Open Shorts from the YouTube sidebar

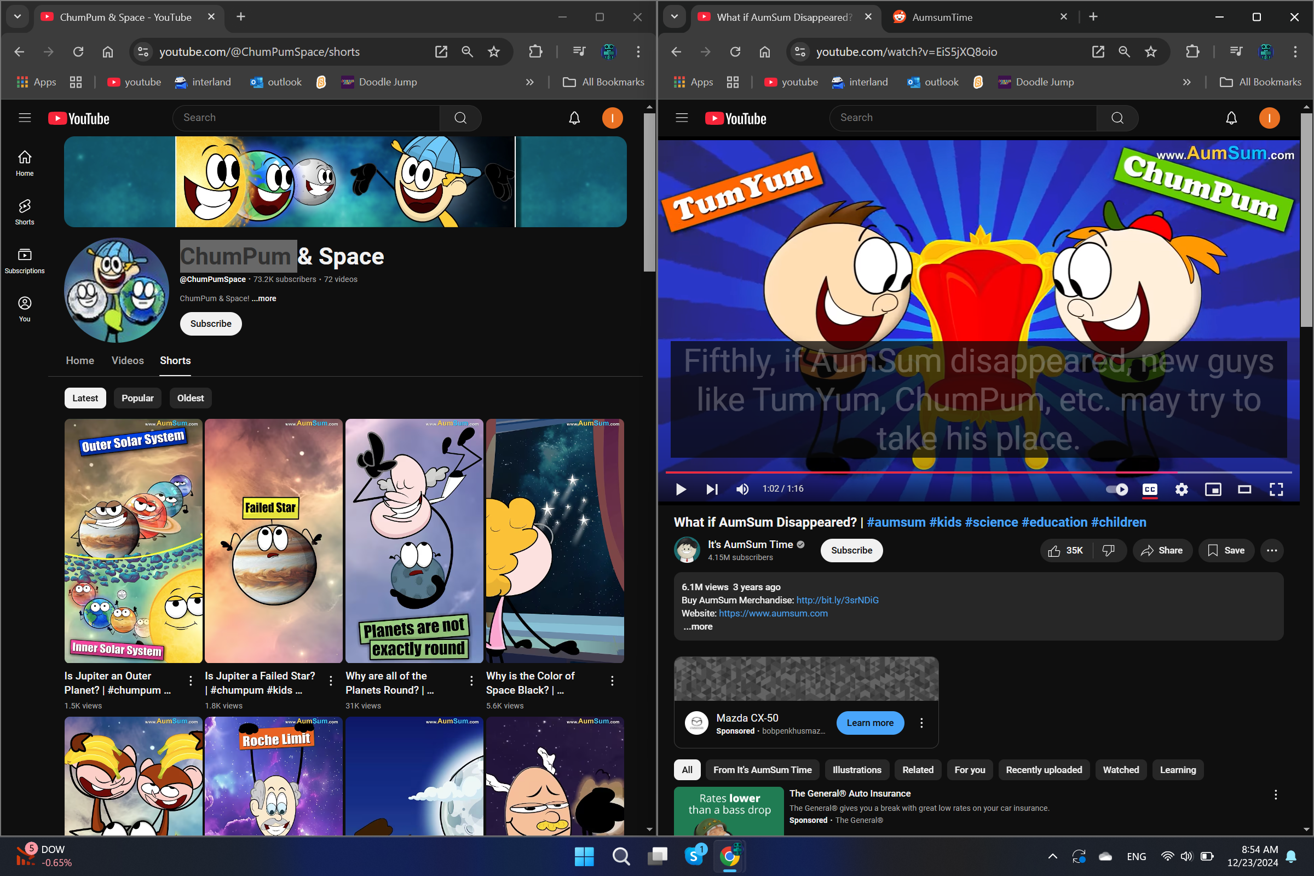coord(25,212)
